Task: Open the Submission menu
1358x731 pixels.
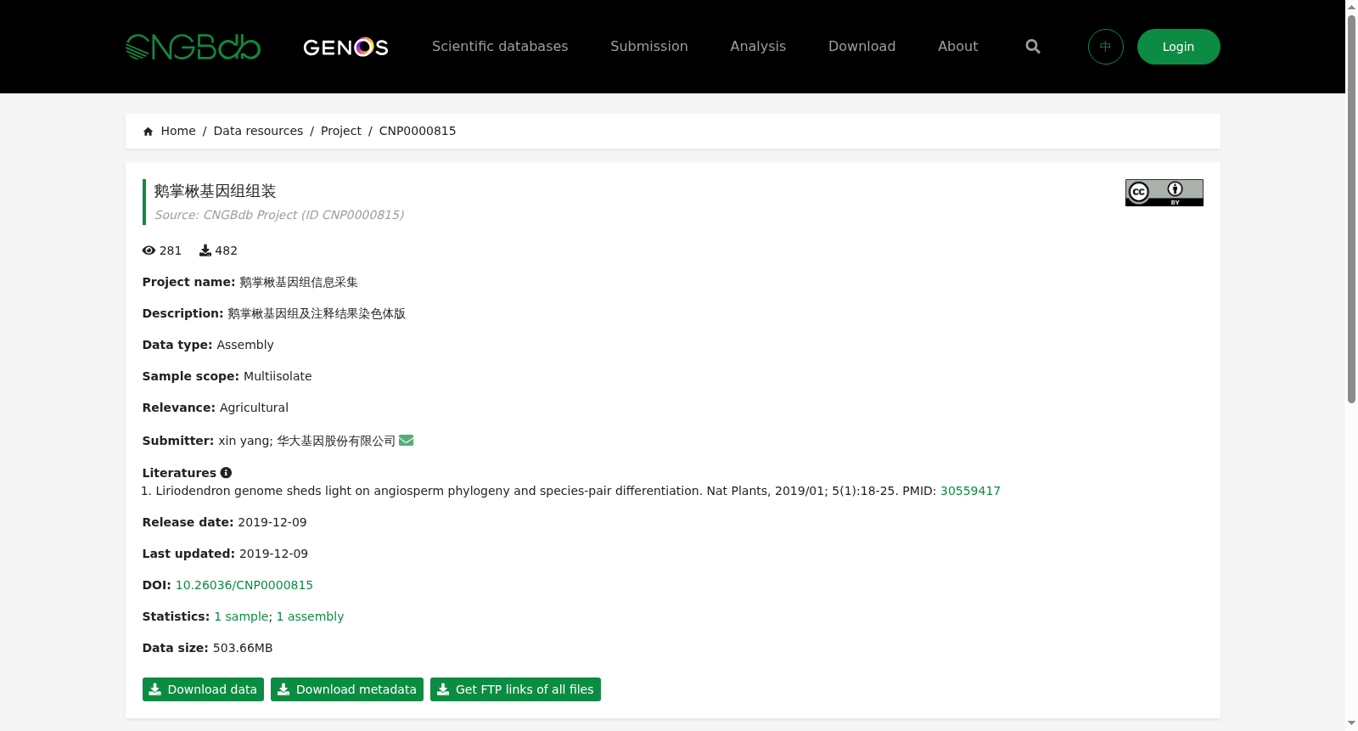Action: point(649,47)
